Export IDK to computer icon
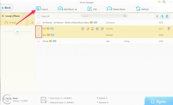 pos(97,29)
